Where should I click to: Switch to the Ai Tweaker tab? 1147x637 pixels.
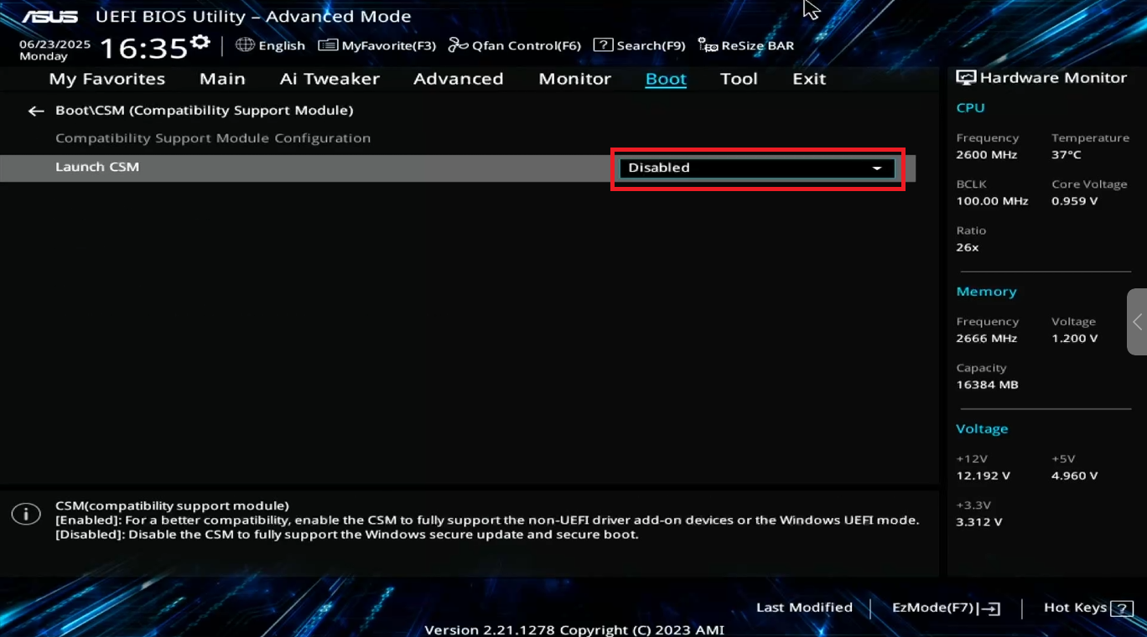coord(330,79)
